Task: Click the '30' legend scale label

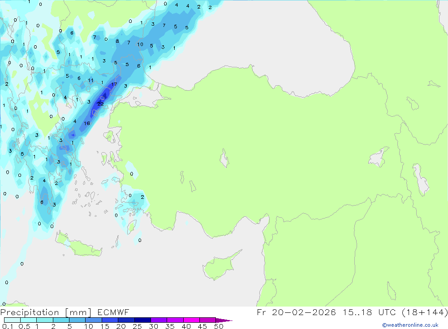Action: (x=154, y=326)
